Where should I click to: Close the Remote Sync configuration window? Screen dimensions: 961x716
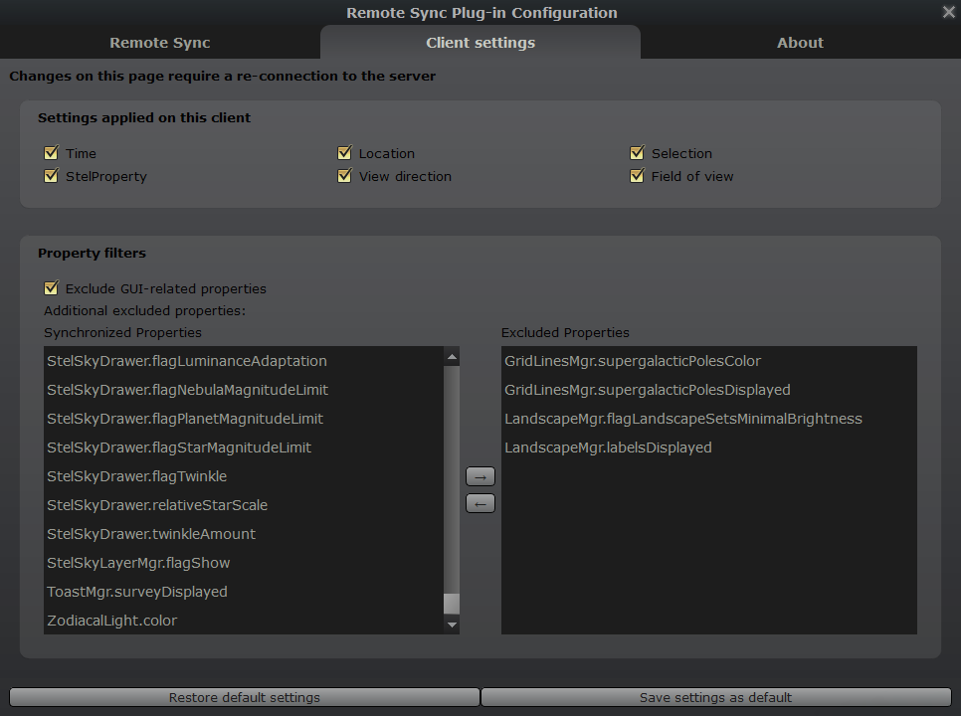pos(948,12)
